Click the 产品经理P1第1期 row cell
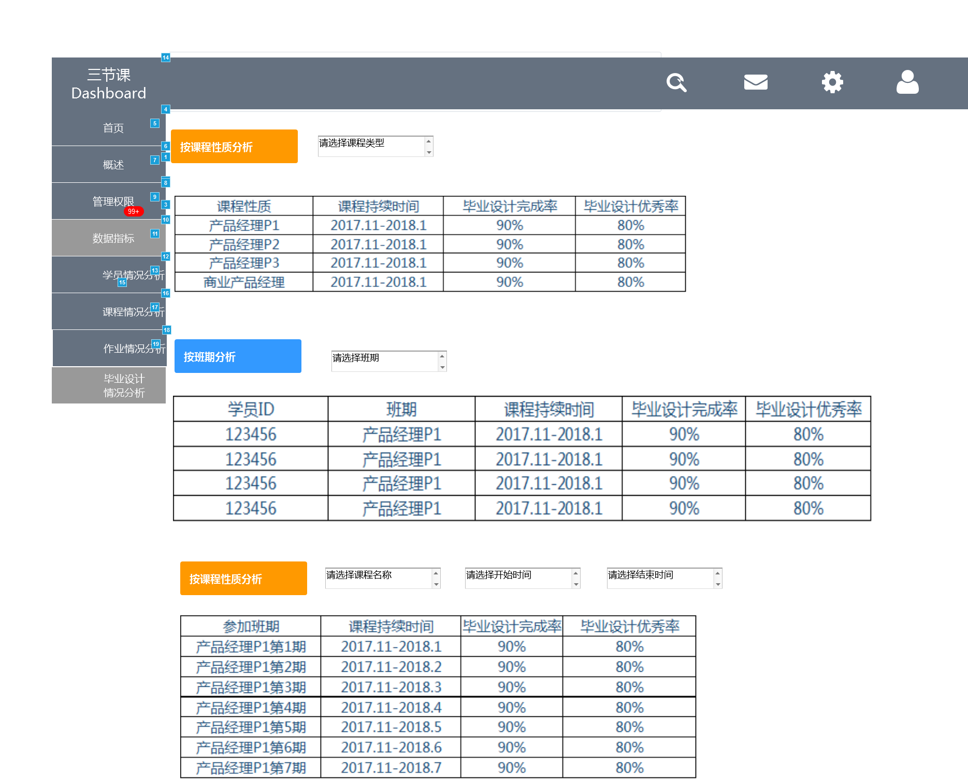This screenshot has height=779, width=968. coord(251,646)
